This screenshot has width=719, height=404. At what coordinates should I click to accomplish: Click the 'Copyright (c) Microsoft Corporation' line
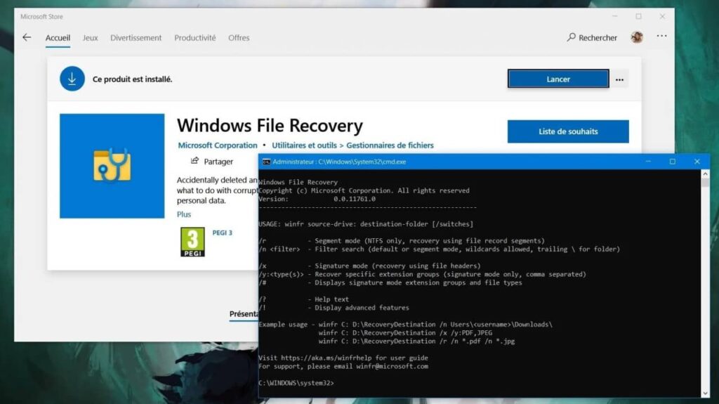pyautogui.click(x=364, y=190)
